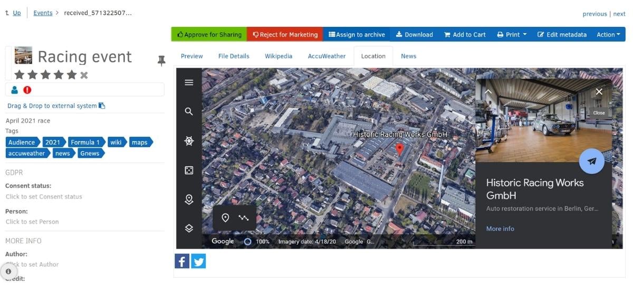Set rating to three stars
Image resolution: width=633 pixels, height=285 pixels.
[x=45, y=75]
